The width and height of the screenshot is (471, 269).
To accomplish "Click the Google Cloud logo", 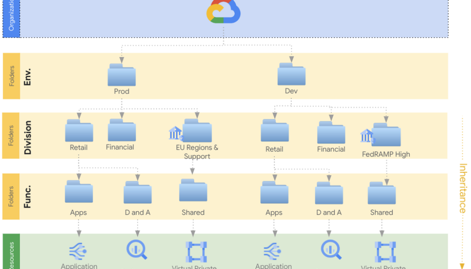I will (x=224, y=11).
